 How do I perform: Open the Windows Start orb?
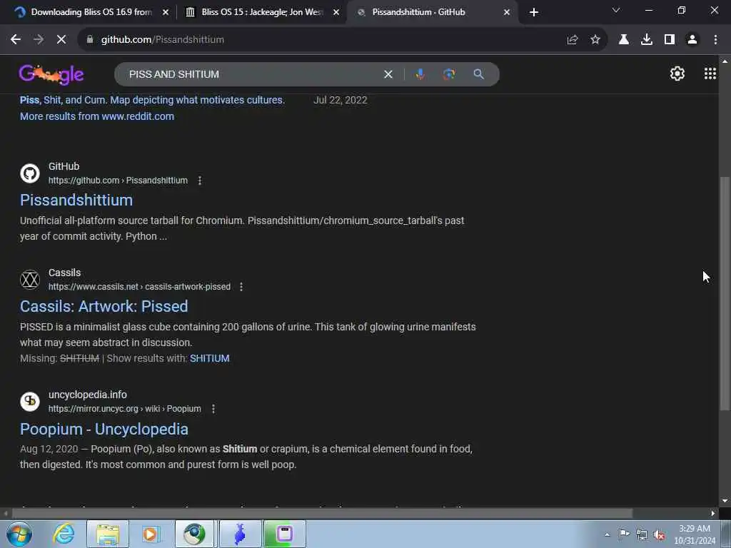tap(19, 534)
